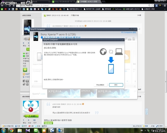Open the Windows Start menu
This screenshot has width=167, height=133.
pyautogui.click(x=3, y=130)
